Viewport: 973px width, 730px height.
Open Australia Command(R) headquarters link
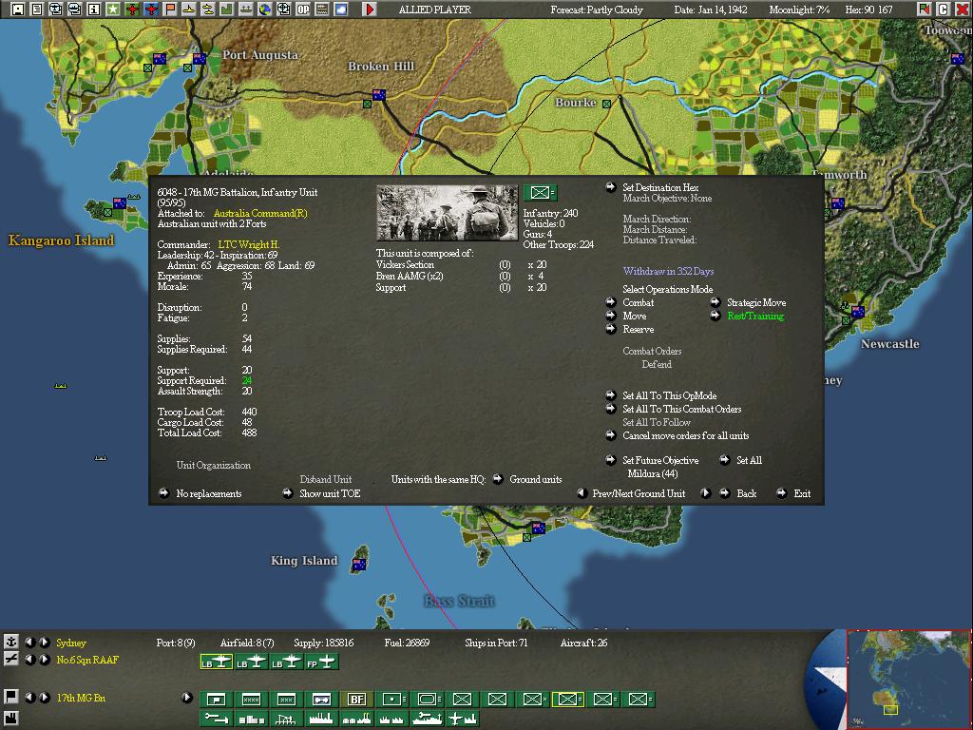coord(260,213)
